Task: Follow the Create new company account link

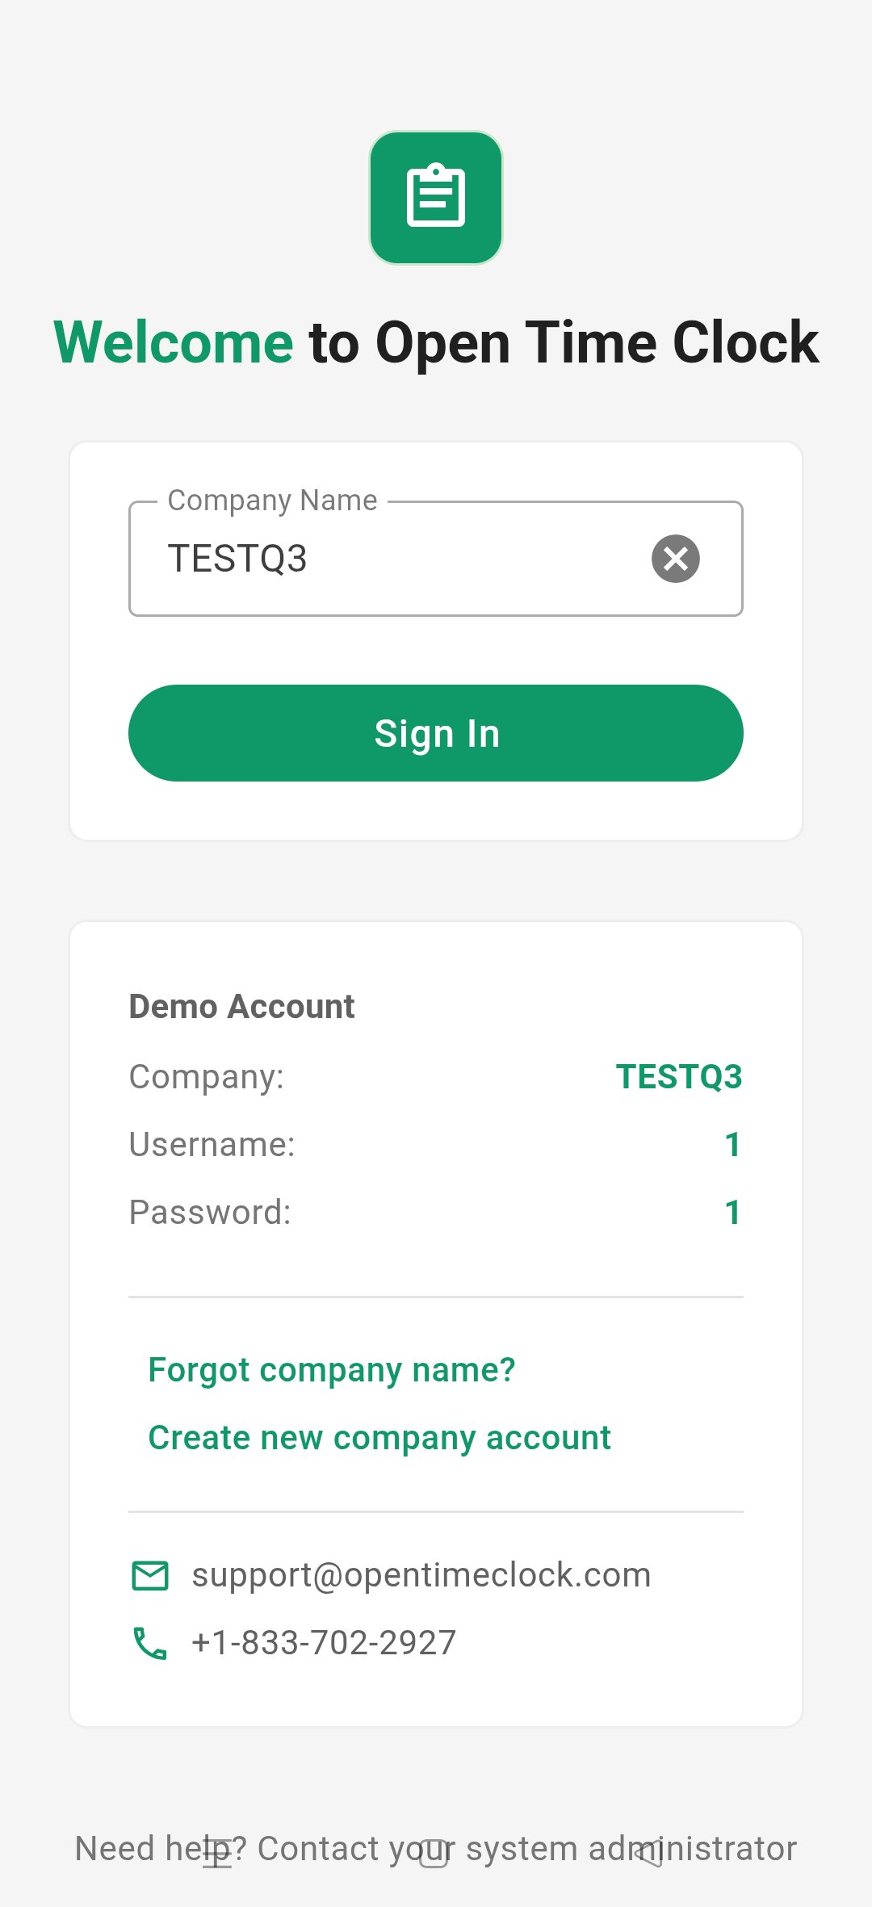Action: [379, 1438]
